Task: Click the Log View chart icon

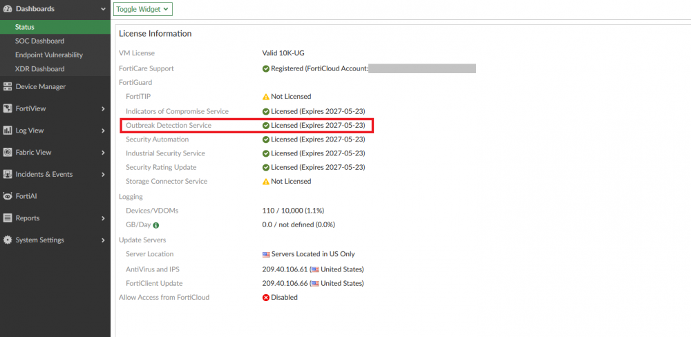Action: click(7, 131)
